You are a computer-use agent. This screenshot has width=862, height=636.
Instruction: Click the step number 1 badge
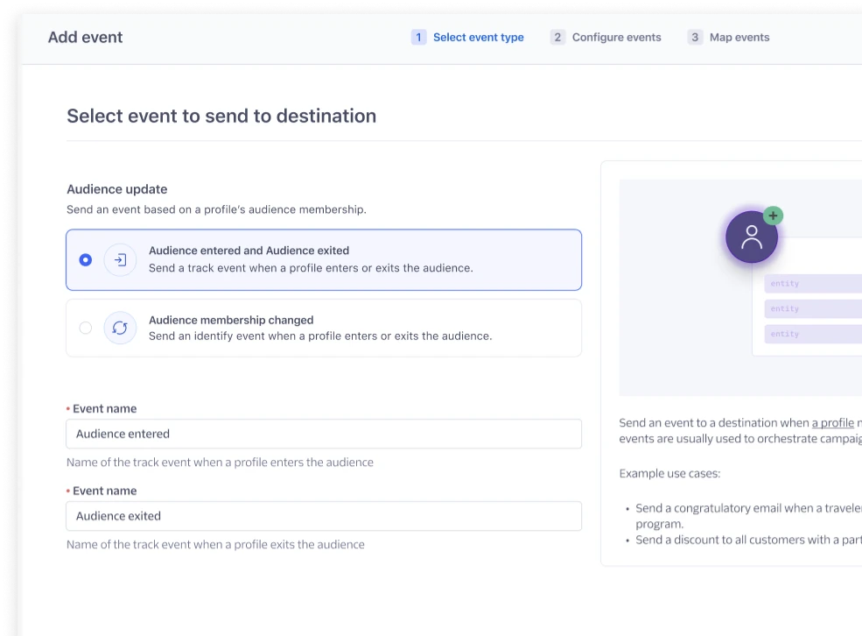point(418,38)
